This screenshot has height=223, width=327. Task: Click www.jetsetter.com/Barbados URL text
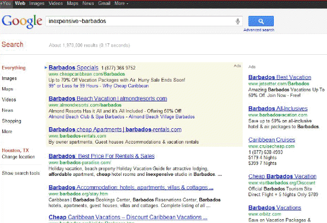pyautogui.click(x=279, y=84)
